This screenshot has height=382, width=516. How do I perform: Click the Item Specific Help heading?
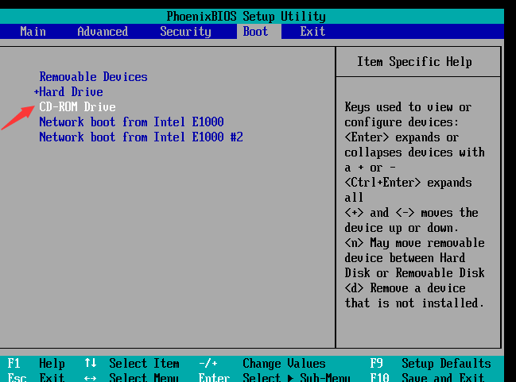pyautogui.click(x=415, y=62)
